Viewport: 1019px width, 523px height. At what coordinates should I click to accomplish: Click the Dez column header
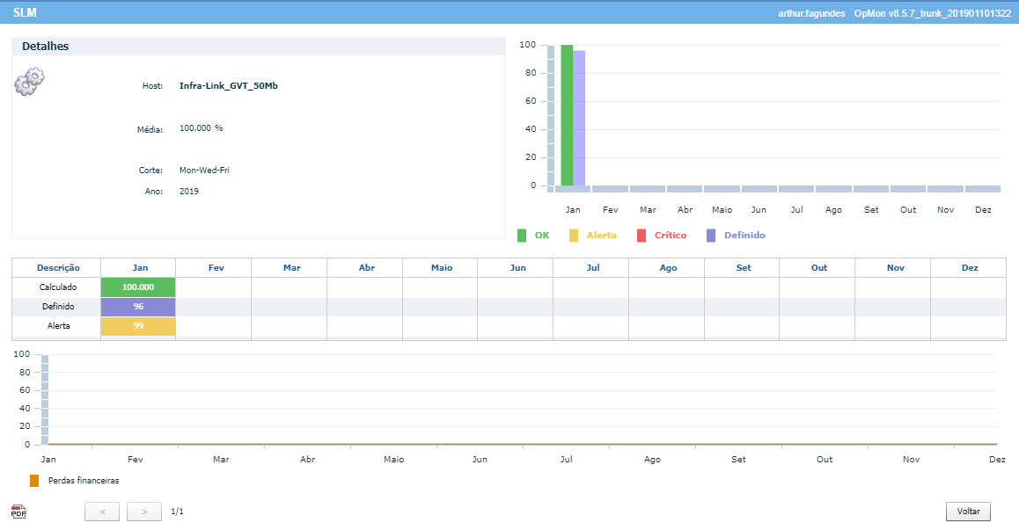point(968,267)
